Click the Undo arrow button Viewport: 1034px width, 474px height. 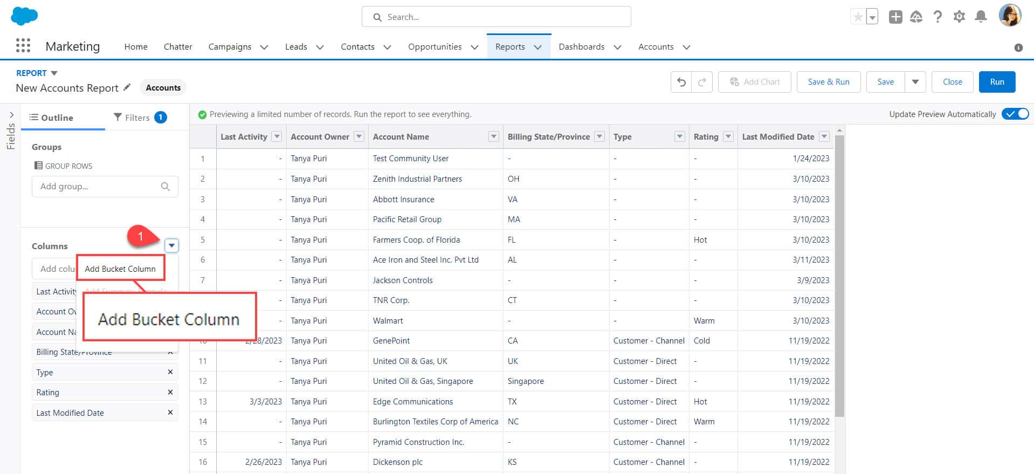click(x=681, y=82)
